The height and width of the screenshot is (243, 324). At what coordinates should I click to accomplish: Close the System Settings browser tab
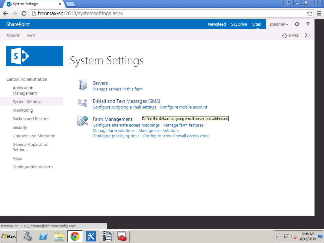coord(60,4)
